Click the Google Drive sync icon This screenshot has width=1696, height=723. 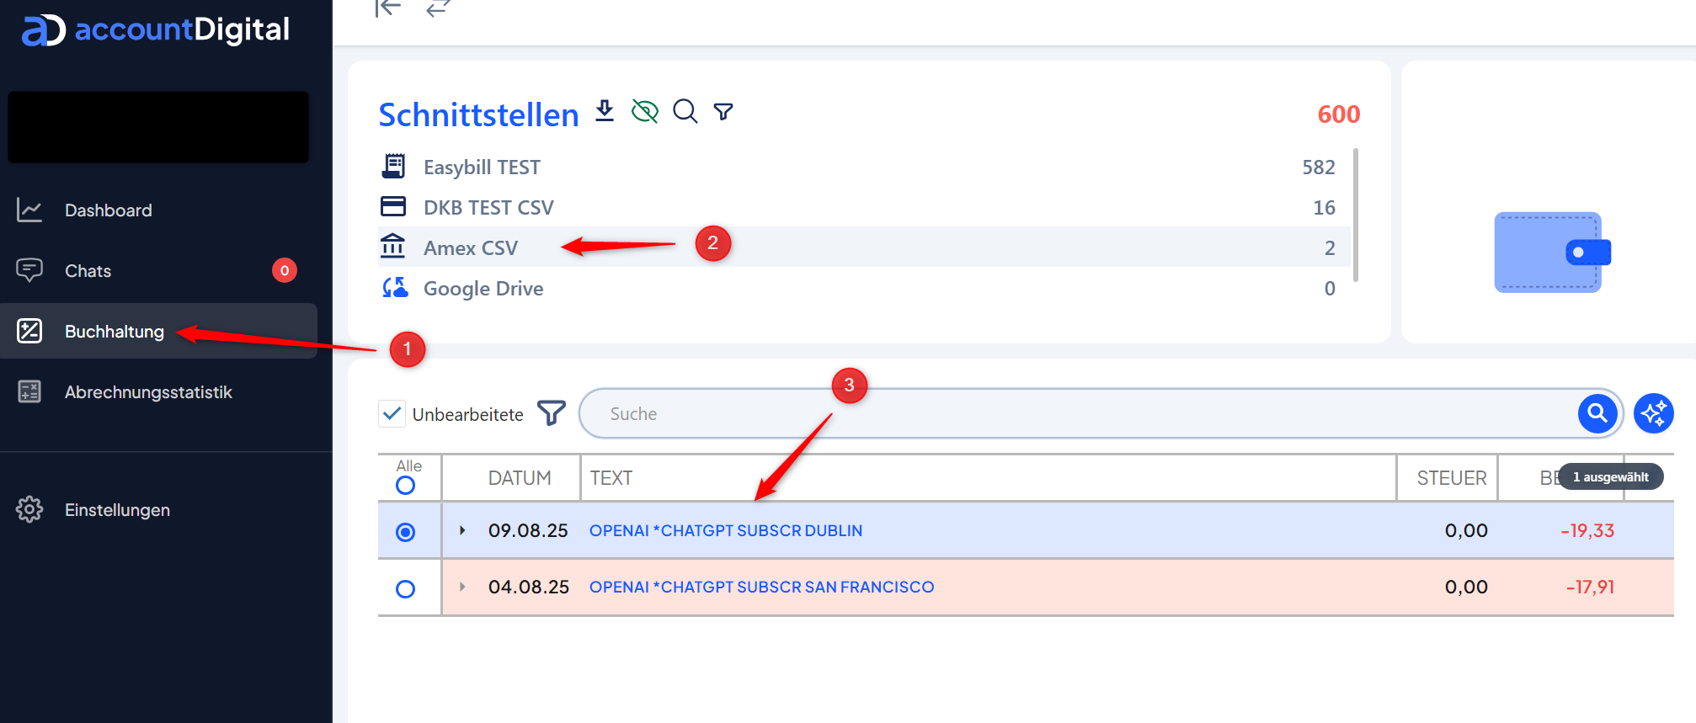tap(395, 288)
